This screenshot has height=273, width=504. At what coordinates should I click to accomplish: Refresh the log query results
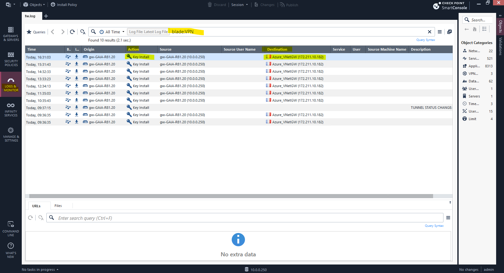click(72, 32)
